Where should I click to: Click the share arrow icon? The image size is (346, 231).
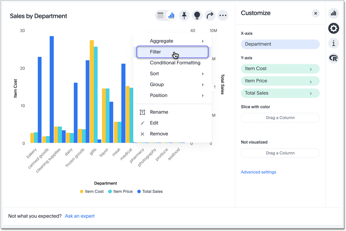coord(210,15)
